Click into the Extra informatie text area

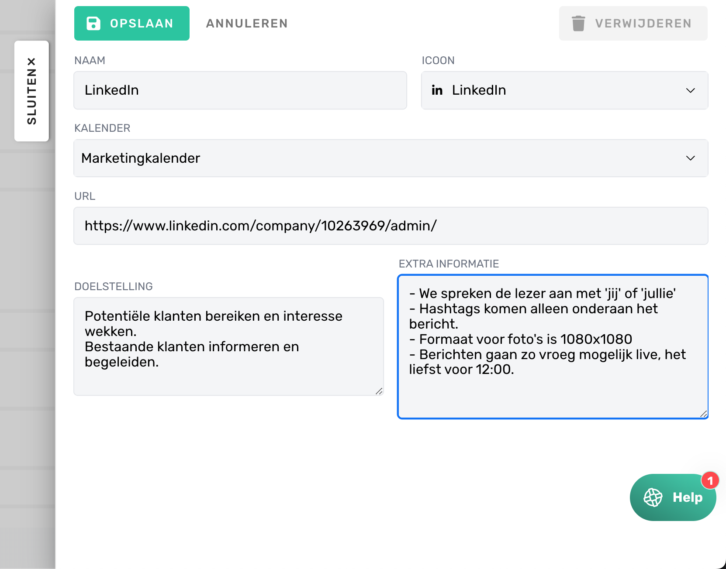tap(553, 346)
